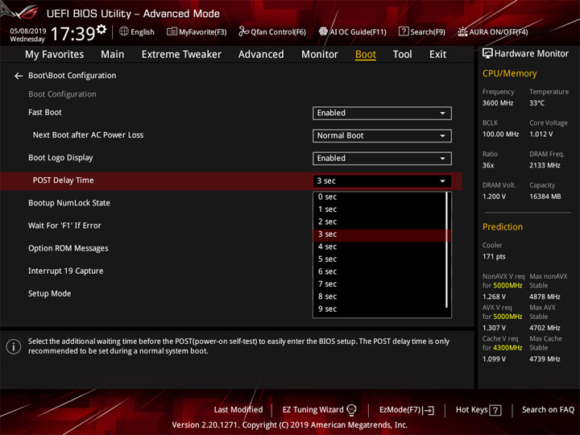
Task: Click the EzMode(F7) exit arrow icon
Action: (429, 410)
